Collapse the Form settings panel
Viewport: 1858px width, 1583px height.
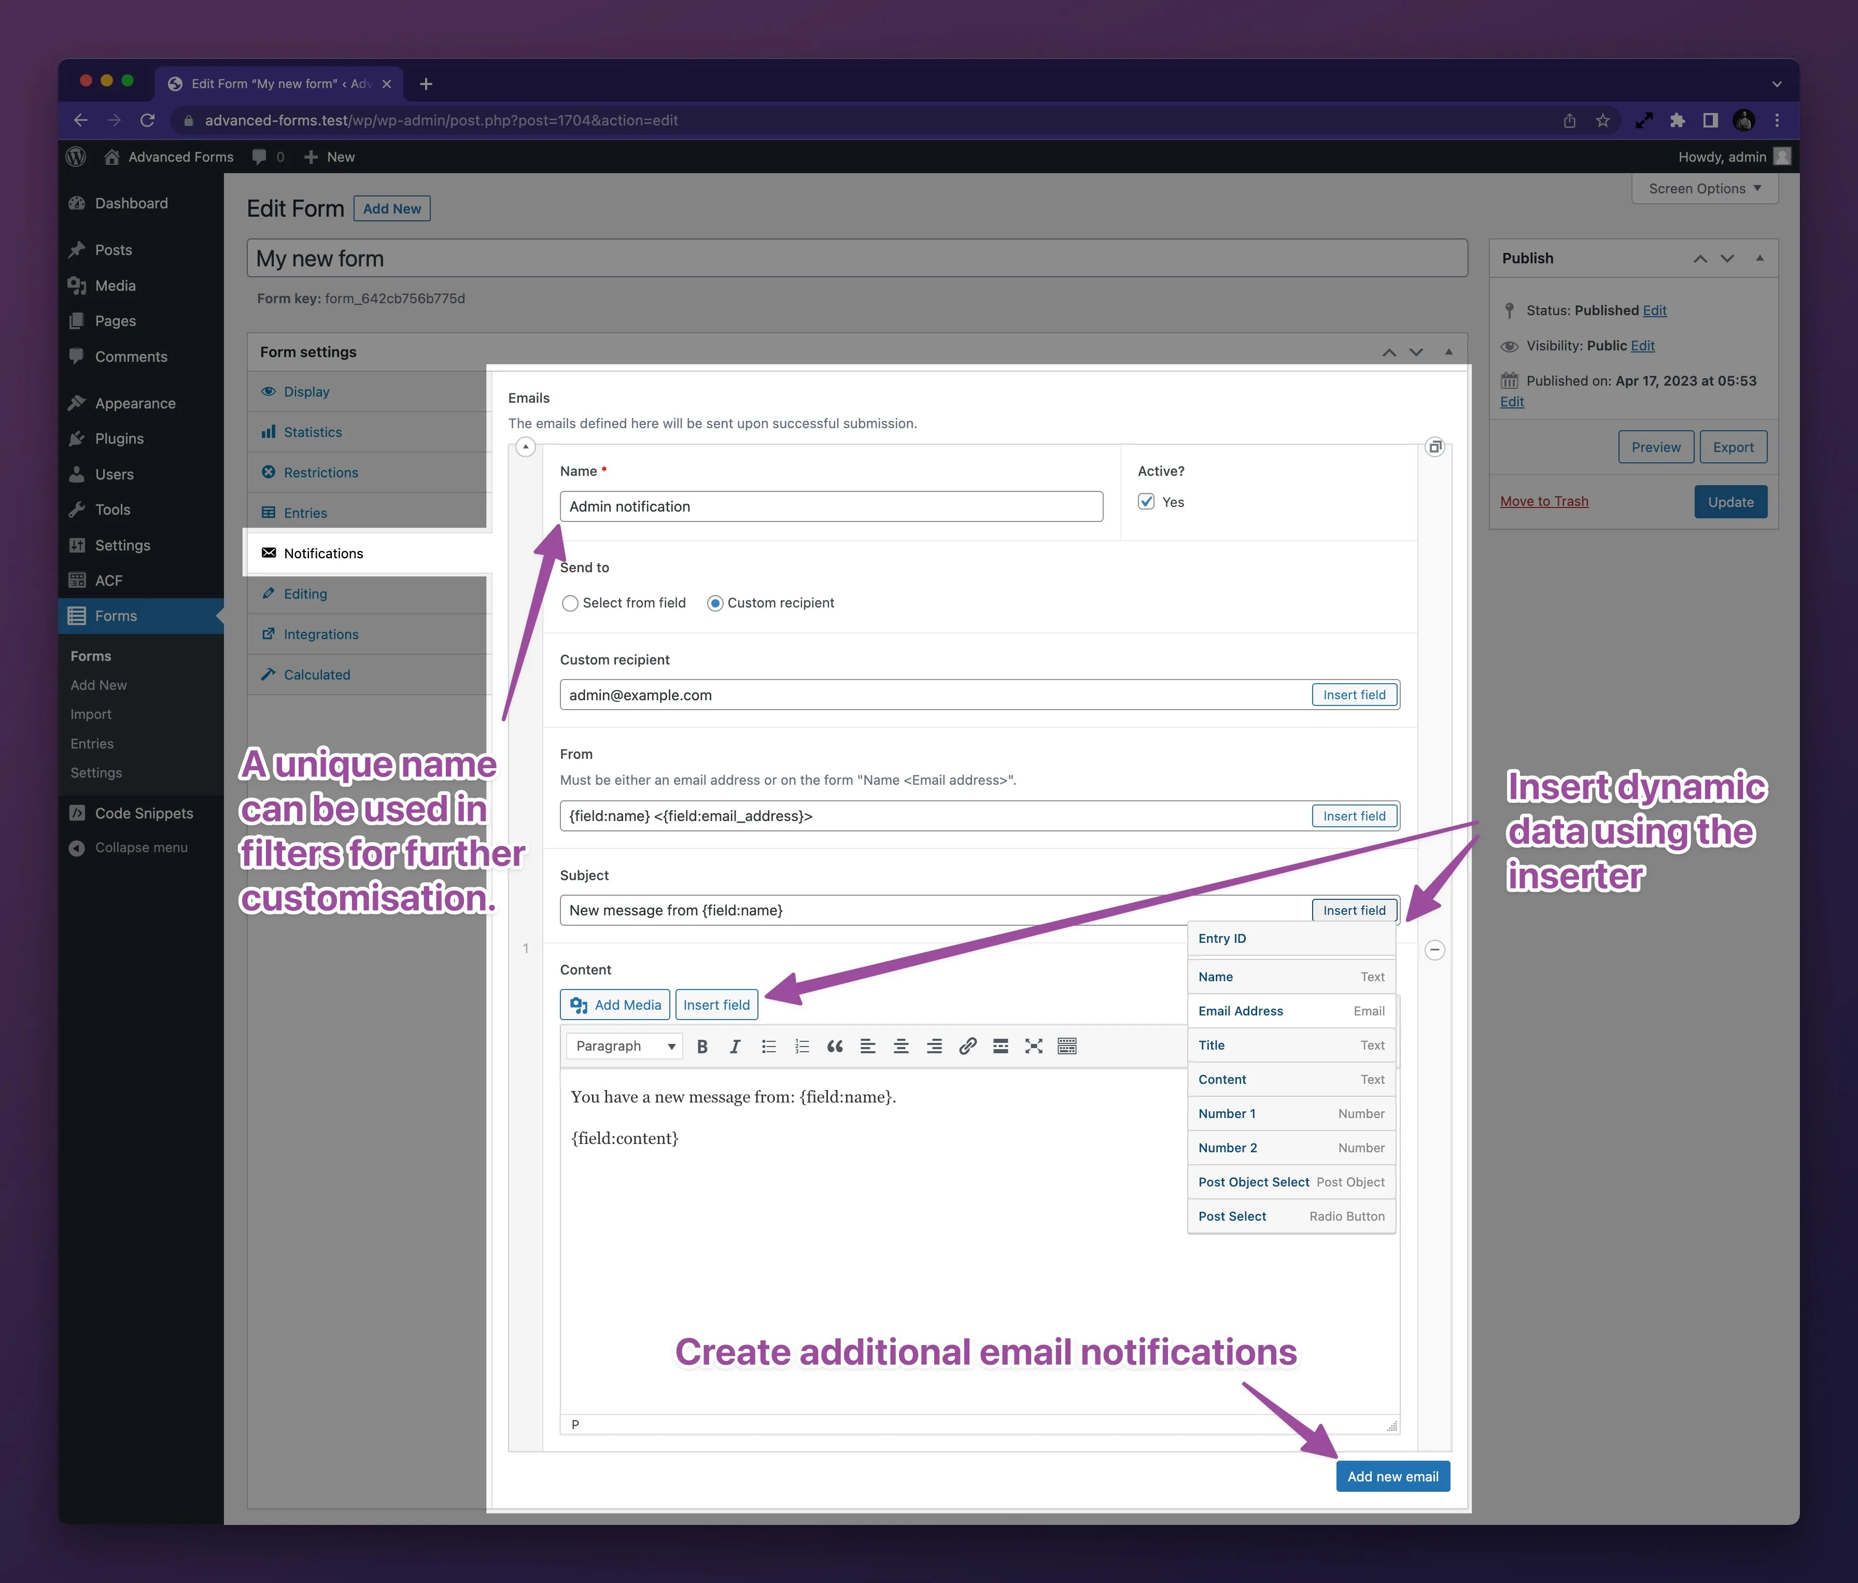click(1448, 352)
